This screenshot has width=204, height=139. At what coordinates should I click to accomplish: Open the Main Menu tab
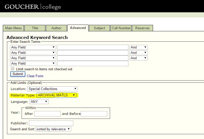[x=13, y=28]
